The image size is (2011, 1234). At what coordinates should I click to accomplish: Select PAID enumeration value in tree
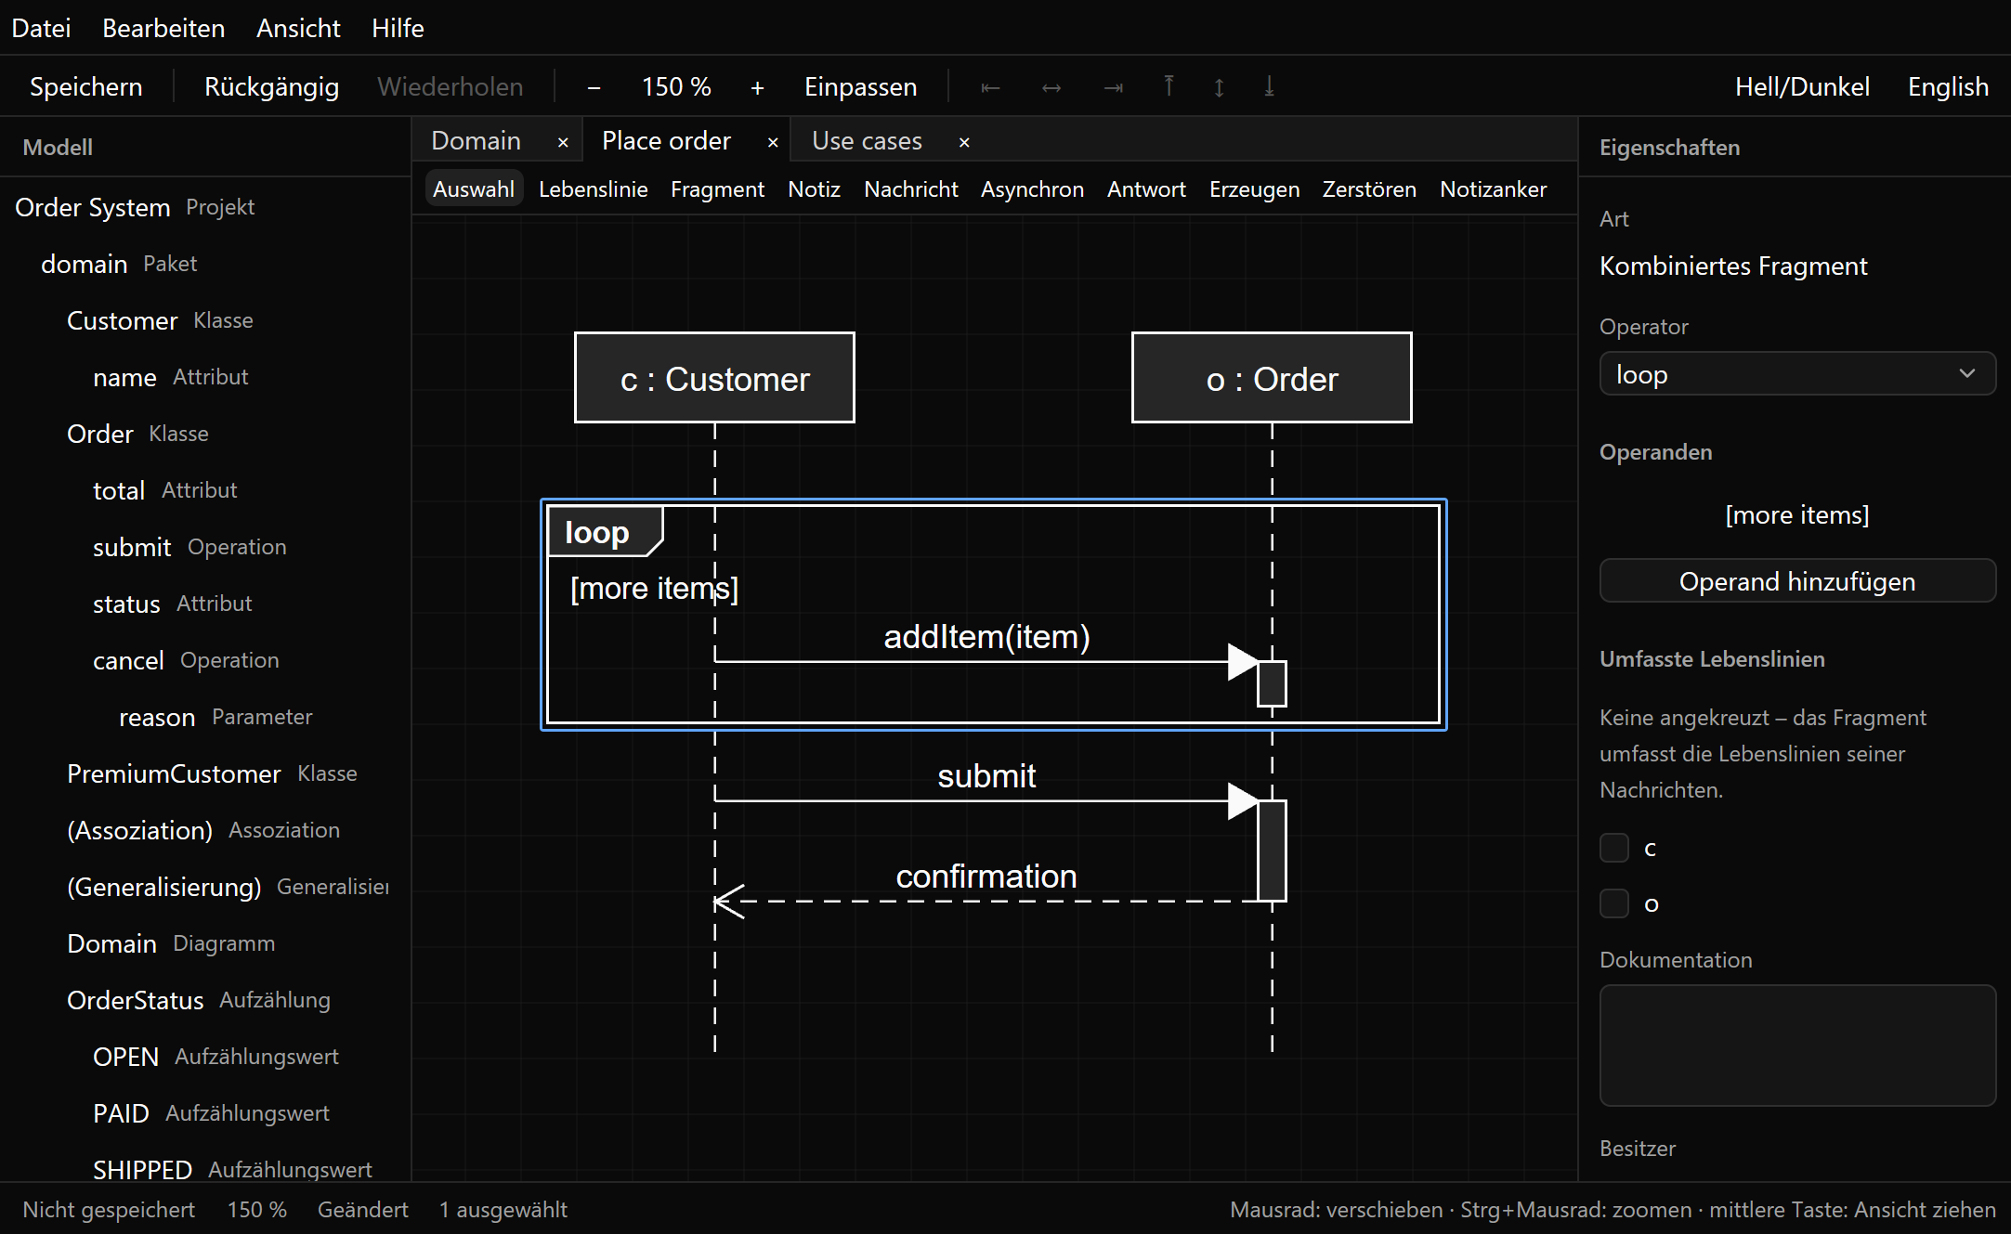coord(205,1113)
